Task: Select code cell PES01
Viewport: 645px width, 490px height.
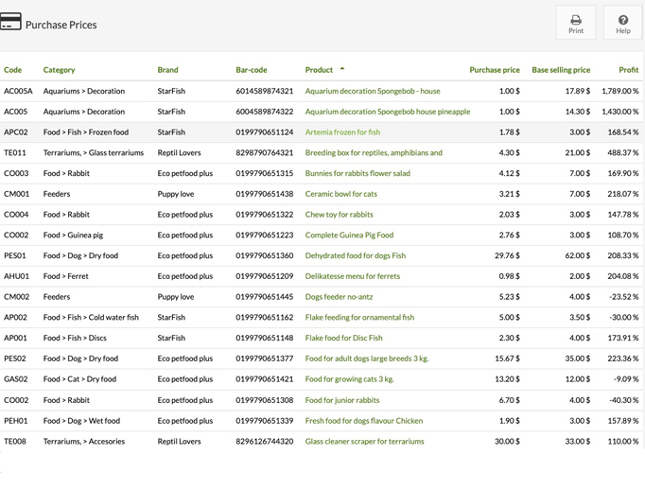Action: click(15, 255)
